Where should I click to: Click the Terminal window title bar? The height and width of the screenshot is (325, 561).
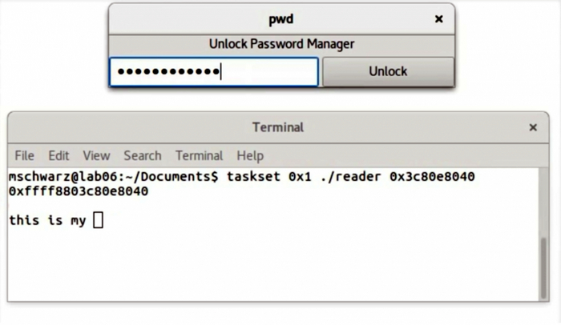coord(278,127)
